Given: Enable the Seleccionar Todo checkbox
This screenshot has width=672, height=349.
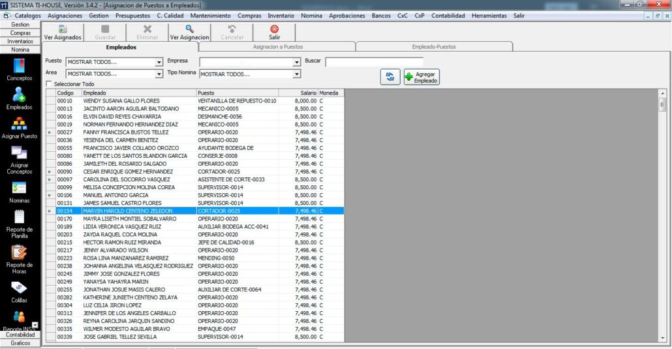Looking at the screenshot, I should click(49, 84).
